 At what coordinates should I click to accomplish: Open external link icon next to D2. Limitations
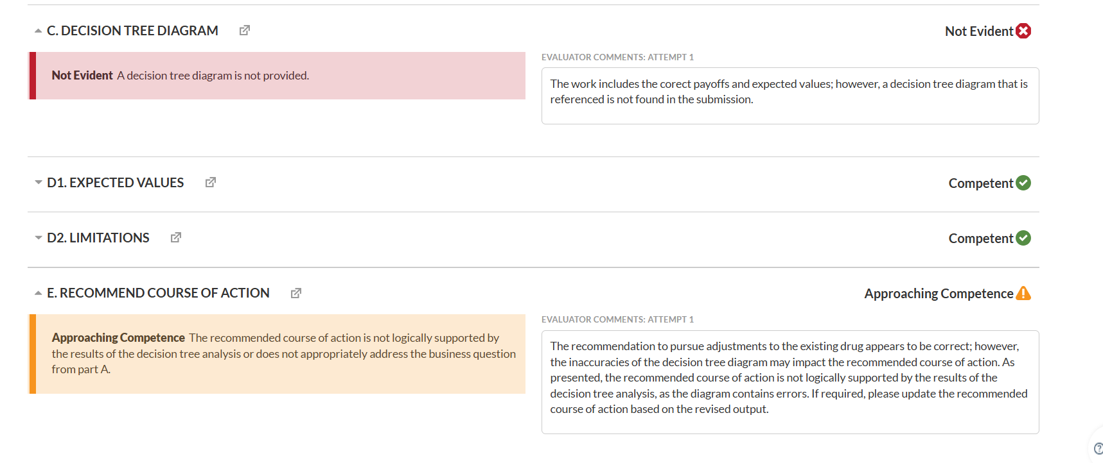176,237
